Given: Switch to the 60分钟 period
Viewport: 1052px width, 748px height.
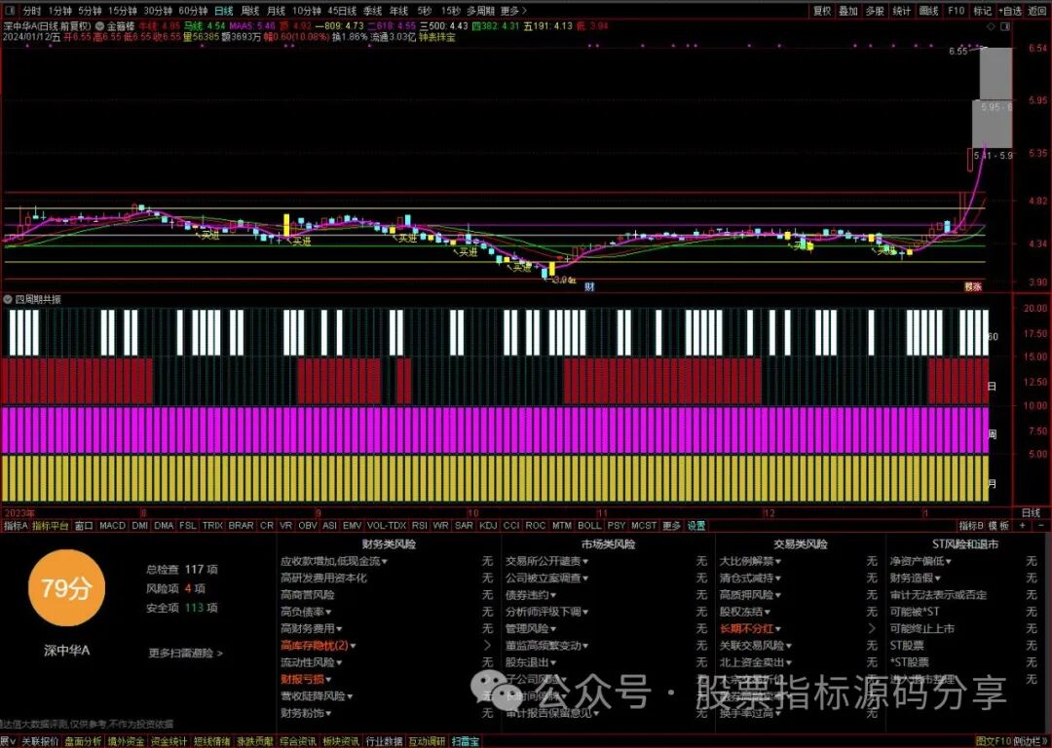Looking at the screenshot, I should click(193, 11).
